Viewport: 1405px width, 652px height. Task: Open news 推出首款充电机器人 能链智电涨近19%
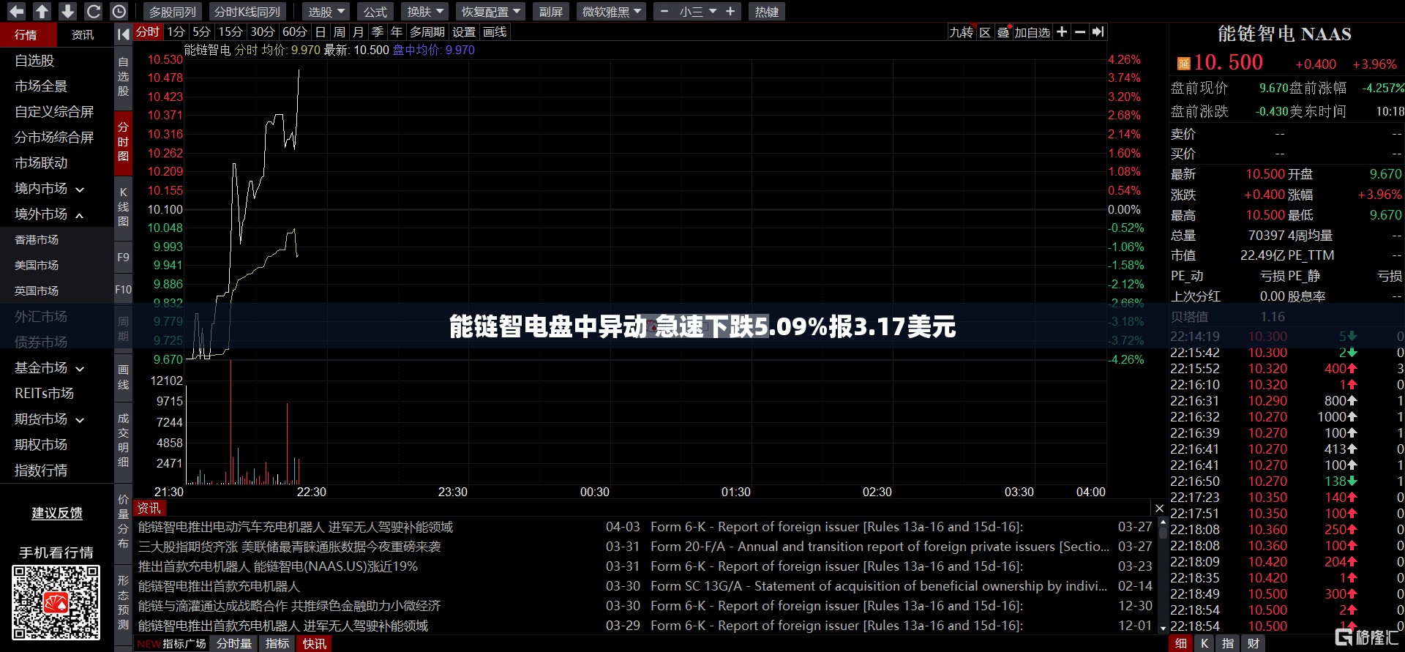pos(278,566)
